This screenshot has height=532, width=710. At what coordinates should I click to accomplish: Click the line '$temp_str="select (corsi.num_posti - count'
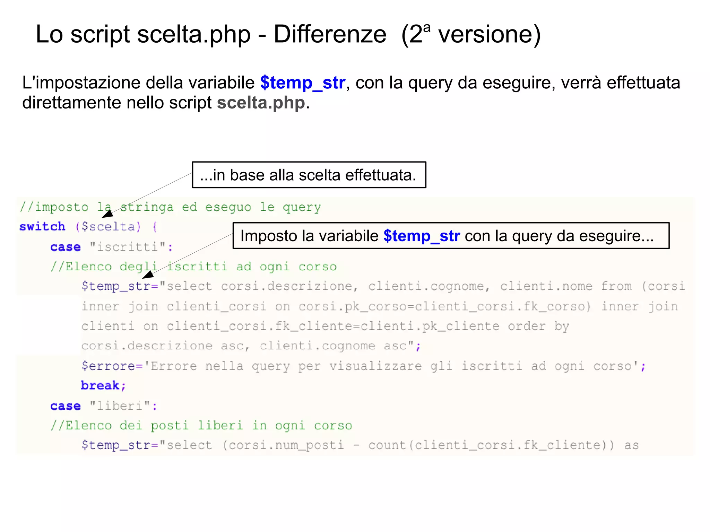pyautogui.click(x=360, y=445)
